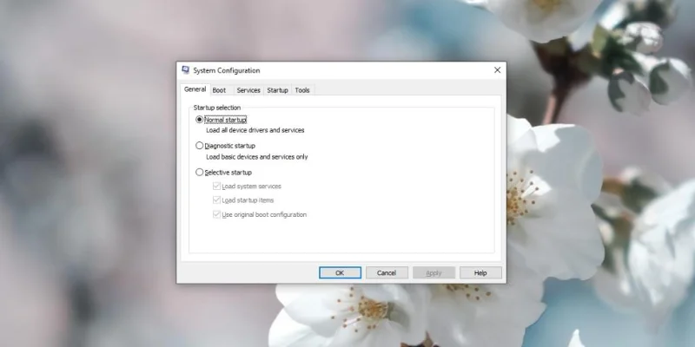Open the Tools tab
695x347 pixels.
(x=302, y=90)
